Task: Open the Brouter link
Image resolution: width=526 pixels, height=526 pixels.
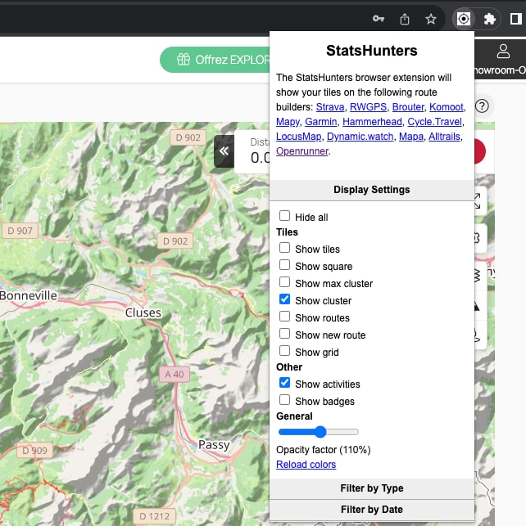Action: (408, 107)
